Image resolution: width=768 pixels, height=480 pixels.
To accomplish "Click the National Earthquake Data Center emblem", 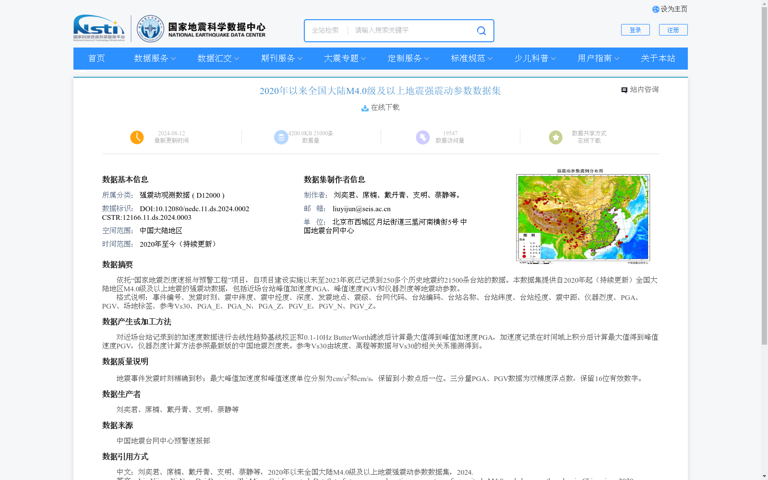I will click(x=150, y=29).
